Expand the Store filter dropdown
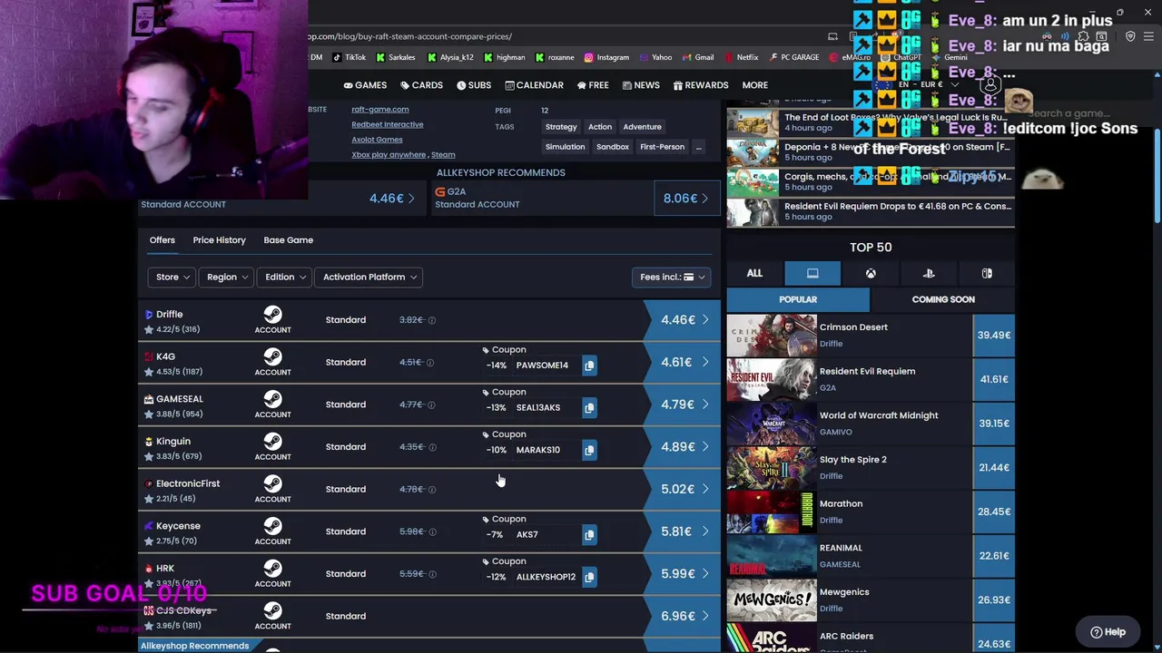The image size is (1162, 653). coord(172,278)
